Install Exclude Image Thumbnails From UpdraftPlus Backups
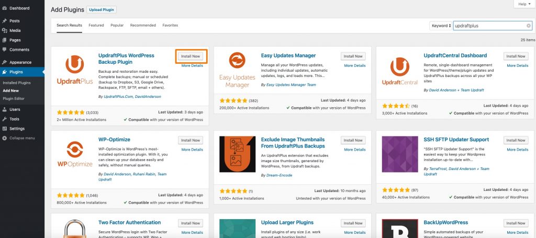This screenshot has width=536, height=238. 353,140
